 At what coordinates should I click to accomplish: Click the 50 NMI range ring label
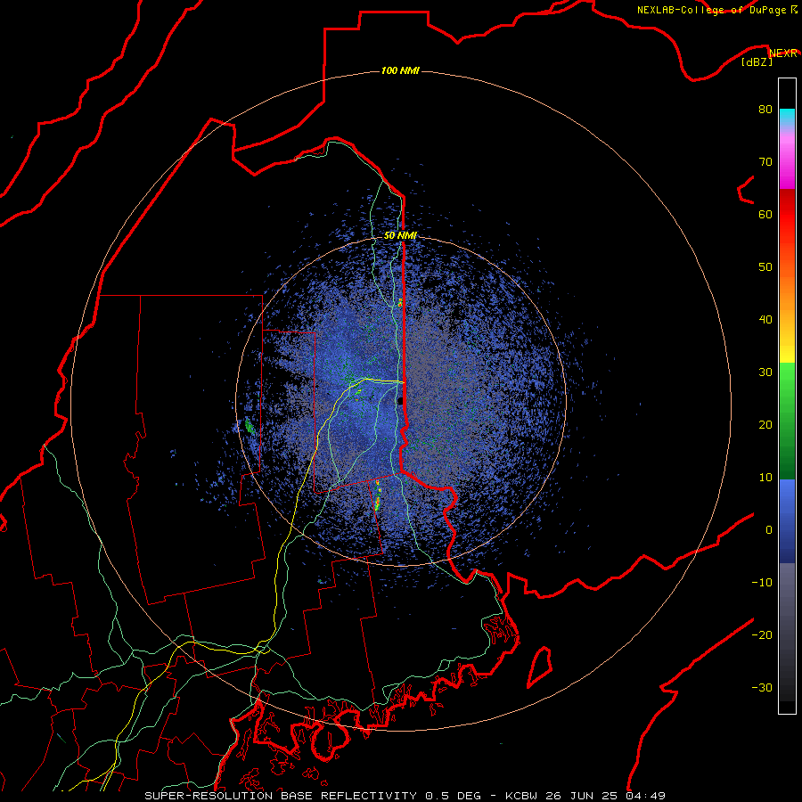coord(400,236)
